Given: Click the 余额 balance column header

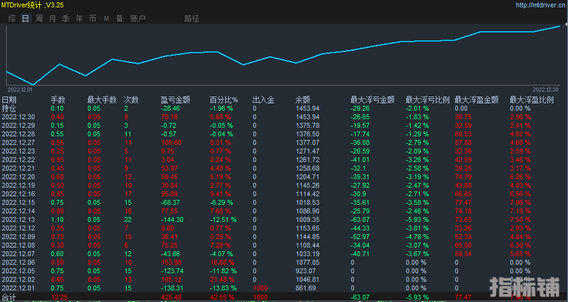Looking at the screenshot, I should pyautogui.click(x=302, y=100).
